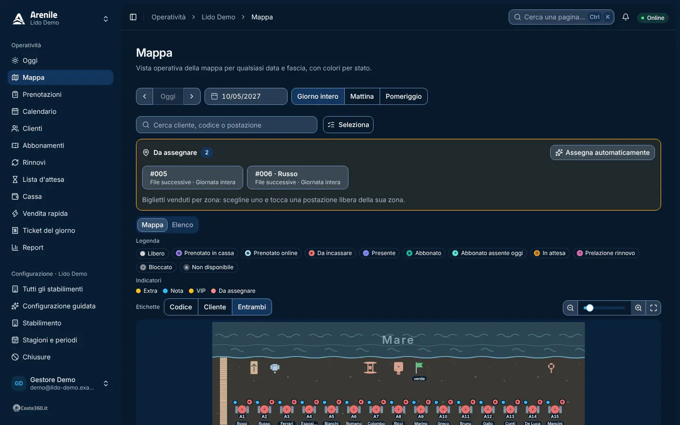Open Ticket del giorno item
The height and width of the screenshot is (425, 680).
pos(60,230)
